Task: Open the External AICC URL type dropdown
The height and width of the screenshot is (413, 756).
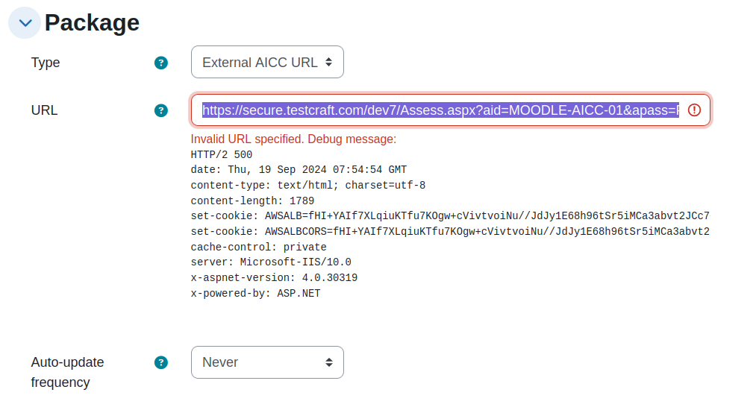Action: (x=267, y=62)
